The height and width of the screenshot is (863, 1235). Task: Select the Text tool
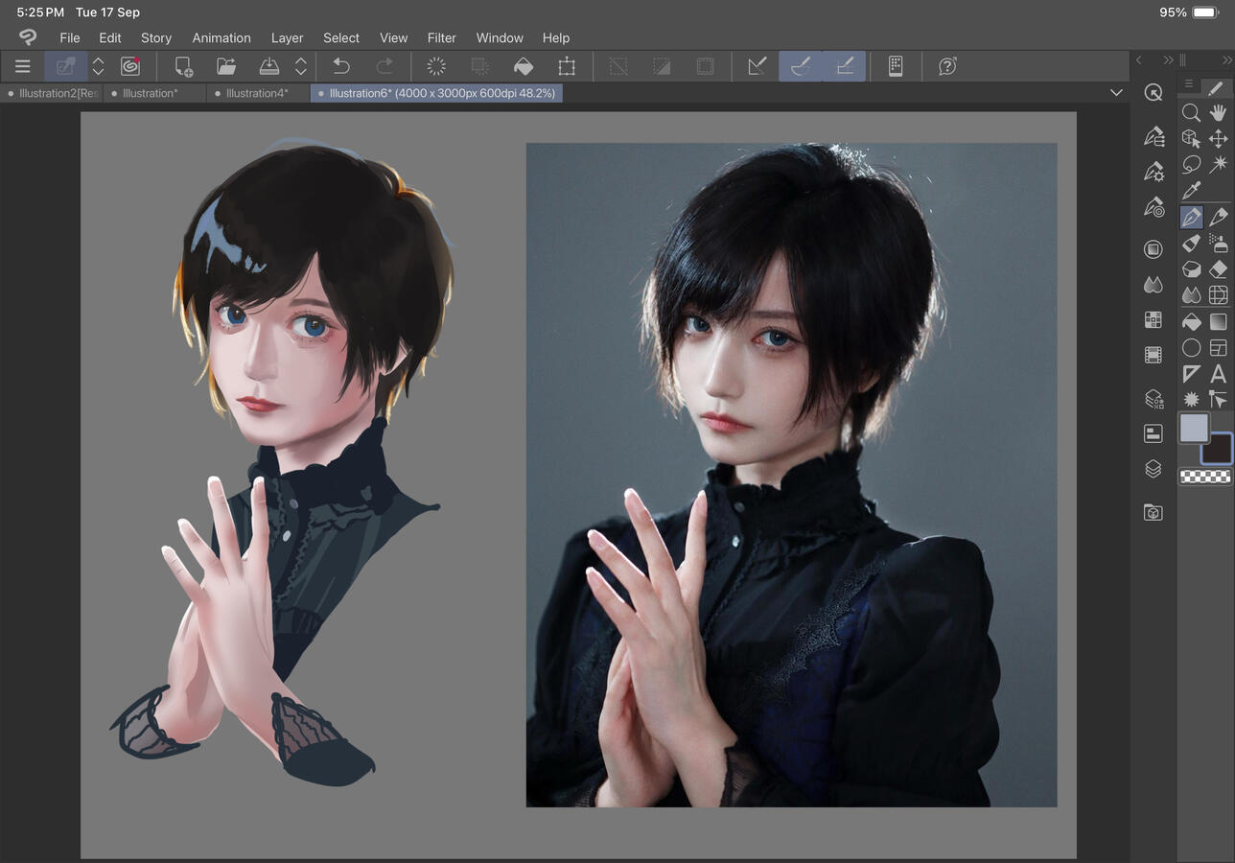[1220, 374]
